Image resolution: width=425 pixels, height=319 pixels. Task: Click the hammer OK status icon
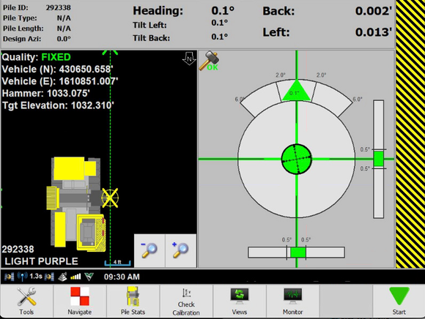tap(209, 61)
